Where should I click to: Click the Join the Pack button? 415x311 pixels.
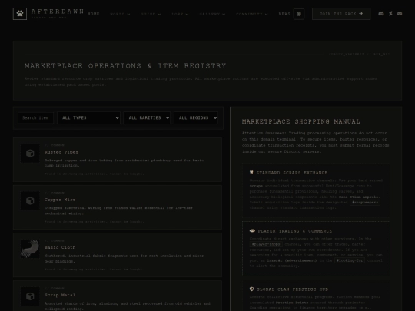pyautogui.click(x=341, y=14)
